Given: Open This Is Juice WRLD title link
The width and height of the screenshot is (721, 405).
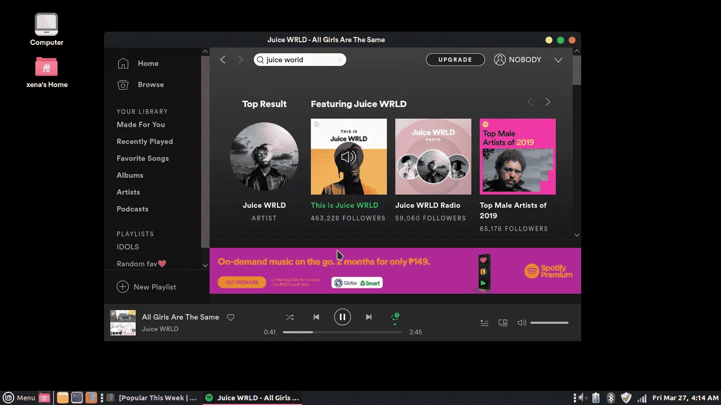Looking at the screenshot, I should click(x=345, y=205).
